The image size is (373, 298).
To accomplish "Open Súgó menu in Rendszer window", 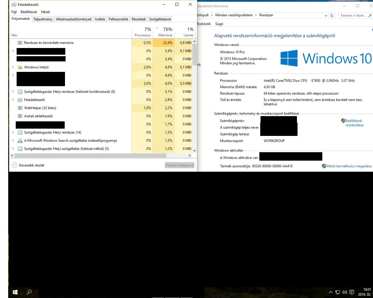I will (x=219, y=24).
